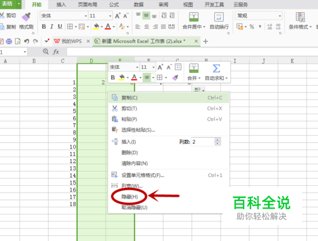Click the align right icon in the ribbon
318x241 pixels.
point(155,27)
